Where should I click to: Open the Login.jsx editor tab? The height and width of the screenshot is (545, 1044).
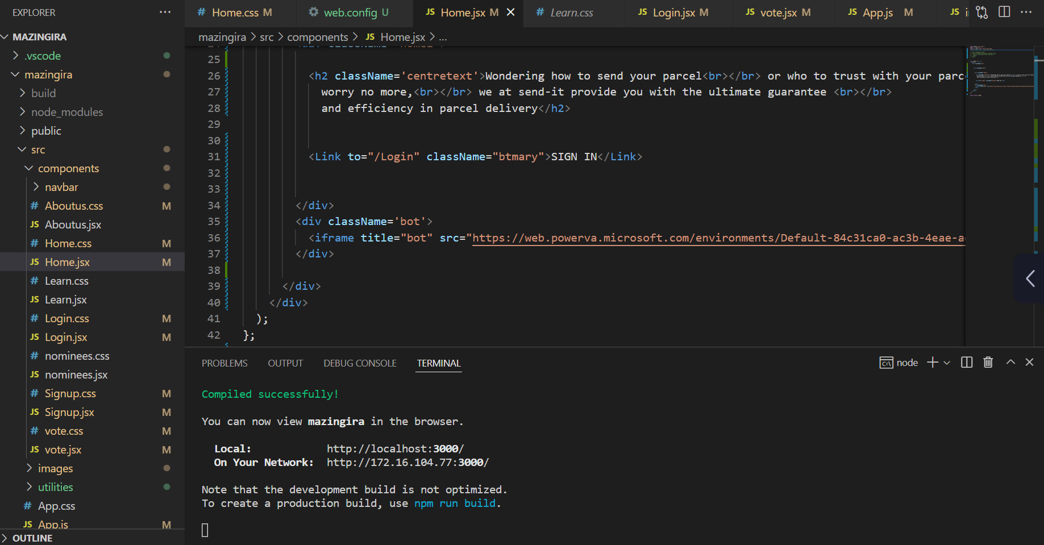click(x=673, y=13)
